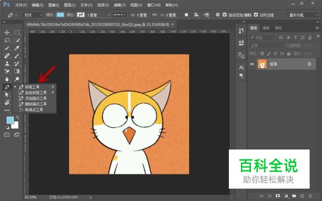Click the 背景 layer thumbnail
Screen dimensions: 322x201
(262, 64)
